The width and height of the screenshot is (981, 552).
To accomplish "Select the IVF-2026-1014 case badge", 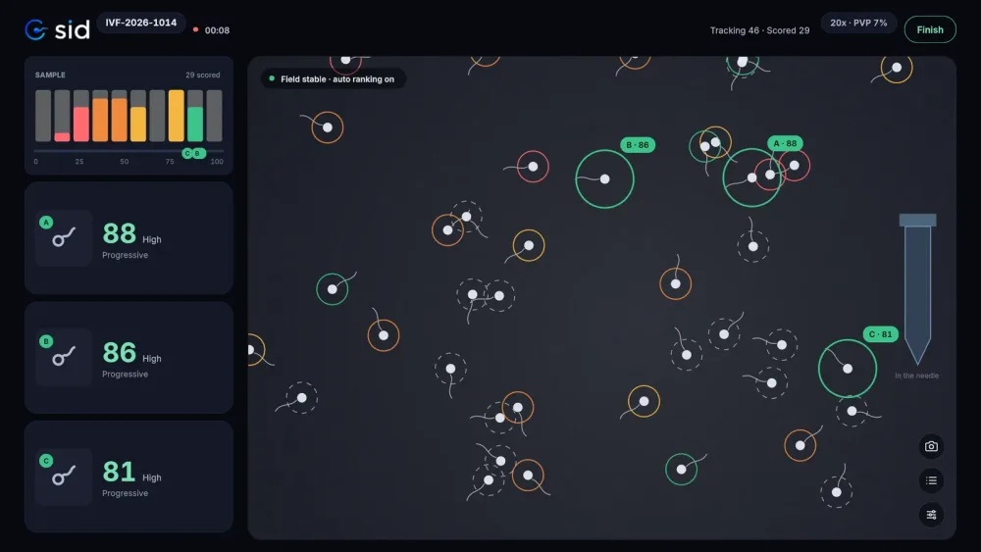I will click(140, 24).
